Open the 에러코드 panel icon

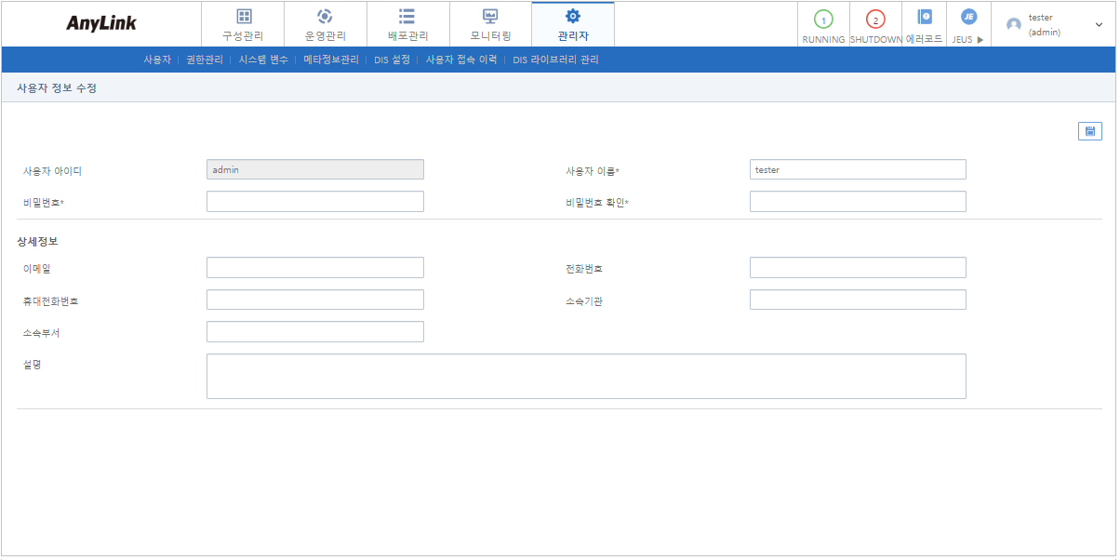[923, 16]
